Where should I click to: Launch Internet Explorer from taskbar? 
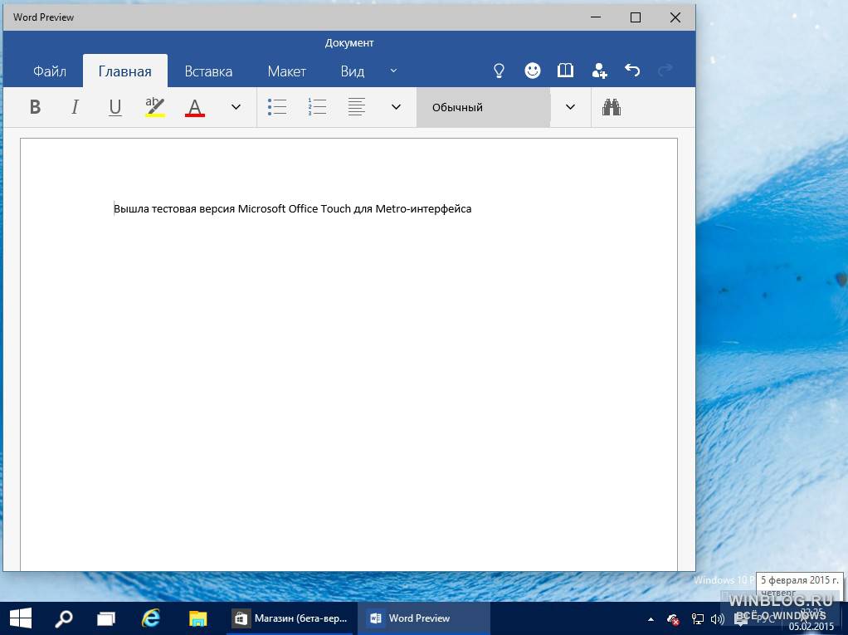tap(151, 618)
